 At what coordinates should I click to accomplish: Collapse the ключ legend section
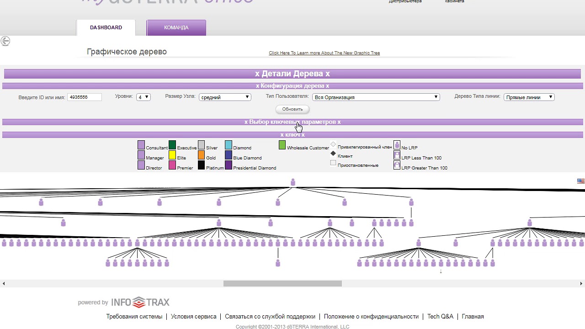coord(292,135)
